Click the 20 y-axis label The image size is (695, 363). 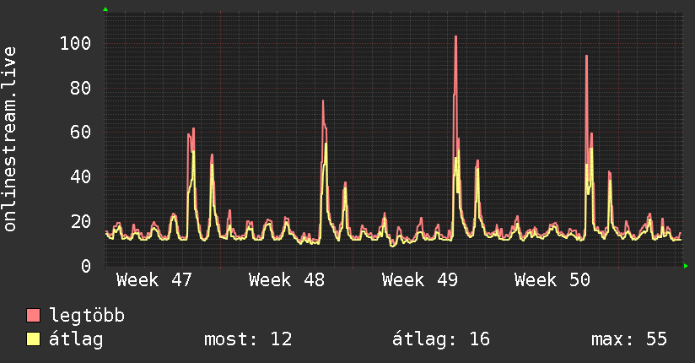[x=81, y=221]
